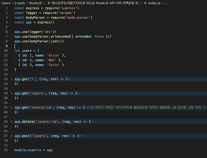This screenshot has width=207, height=158.
Task: Click the list icon before TDD folder breadcrumb
Action: pos(49,3)
